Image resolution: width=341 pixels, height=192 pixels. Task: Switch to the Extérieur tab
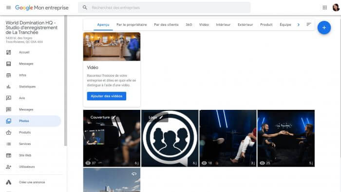pyautogui.click(x=246, y=25)
